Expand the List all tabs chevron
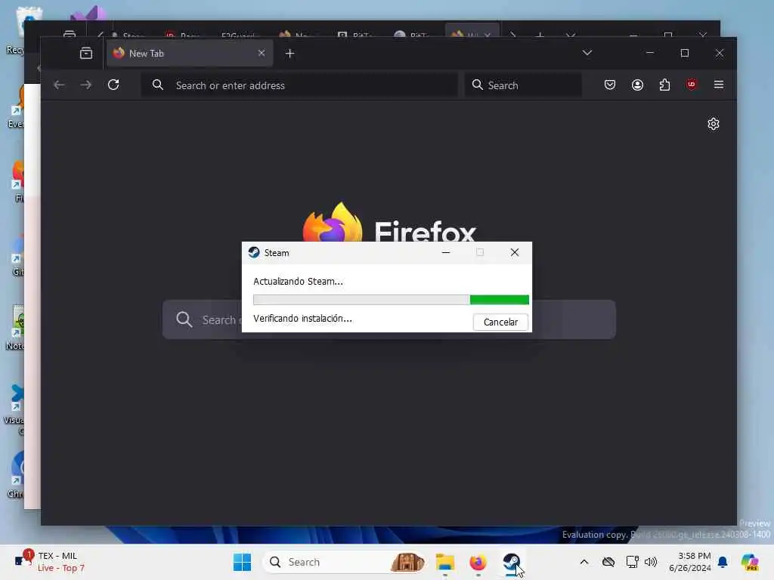This screenshot has width=774, height=580. [587, 53]
